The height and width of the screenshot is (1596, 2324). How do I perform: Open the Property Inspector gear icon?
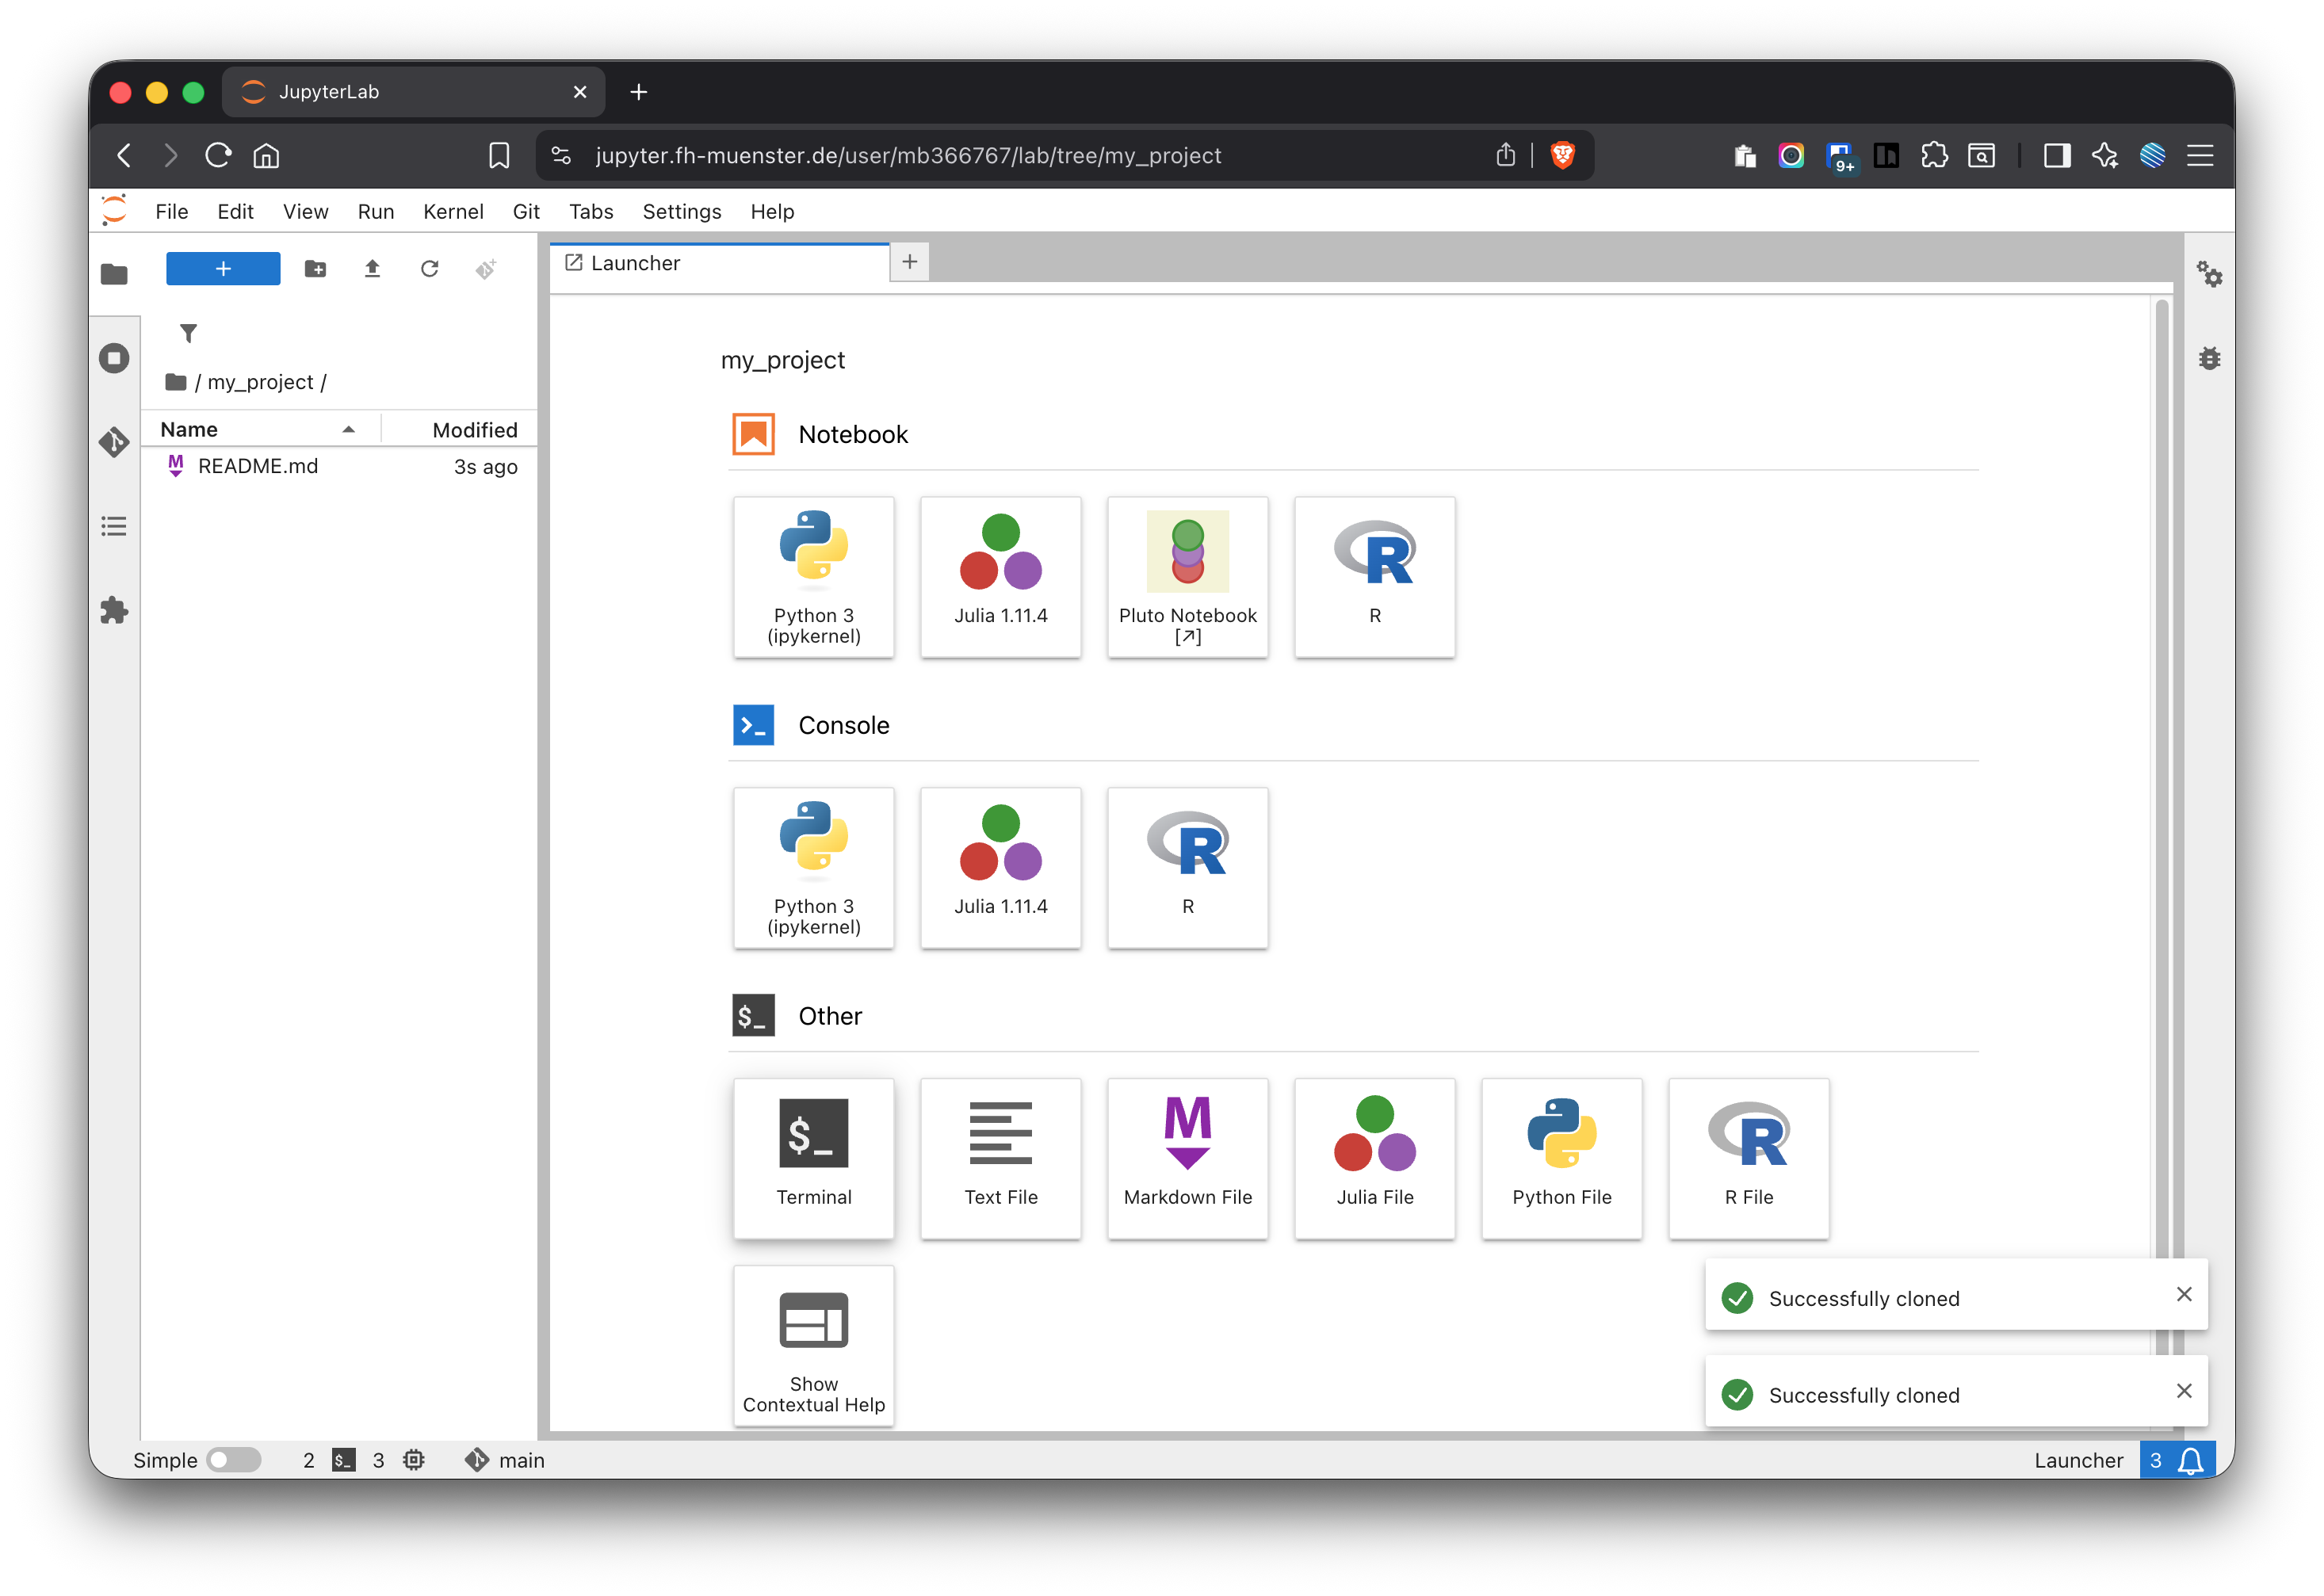(2209, 274)
